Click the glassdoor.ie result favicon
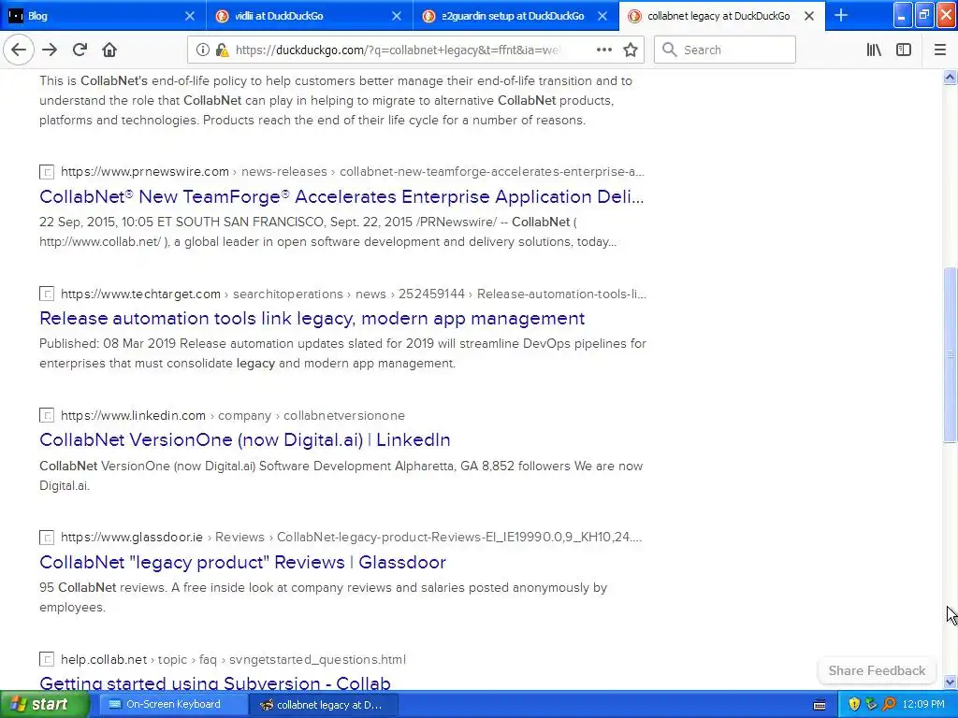958x718 pixels. point(47,538)
